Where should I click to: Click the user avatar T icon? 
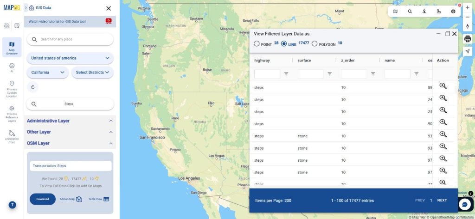click(12, 205)
